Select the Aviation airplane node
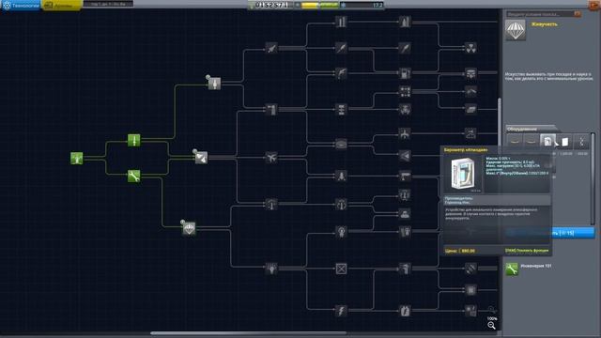This screenshot has width=601, height=338. [x=271, y=158]
